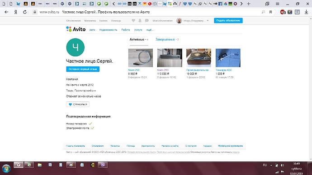Open Yandex home via the Я icon

[x=15, y=12]
